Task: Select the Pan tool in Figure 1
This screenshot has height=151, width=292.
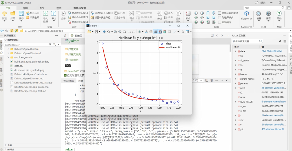Action: pyautogui.click(x=104, y=32)
